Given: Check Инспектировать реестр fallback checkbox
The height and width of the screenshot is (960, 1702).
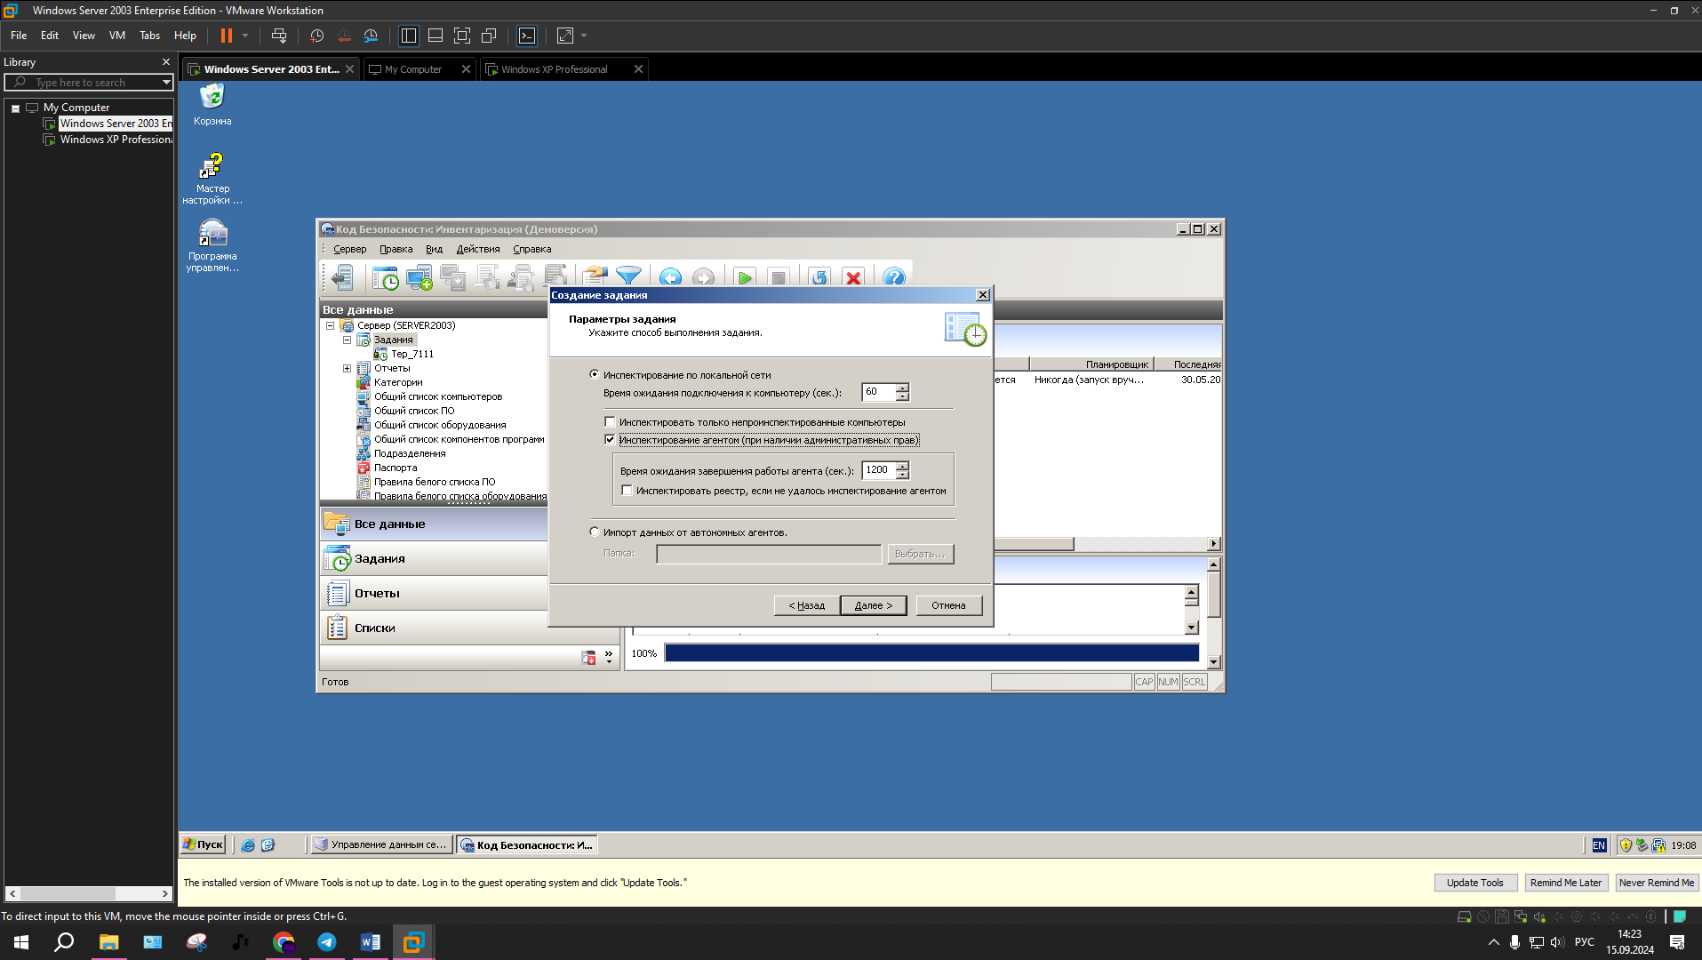Looking at the screenshot, I should click(x=627, y=490).
